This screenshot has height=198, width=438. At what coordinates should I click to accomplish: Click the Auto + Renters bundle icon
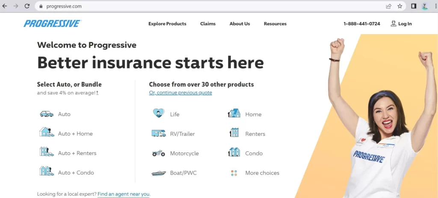click(47, 152)
